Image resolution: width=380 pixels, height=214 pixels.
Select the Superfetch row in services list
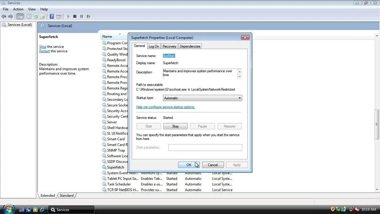pyautogui.click(x=115, y=167)
